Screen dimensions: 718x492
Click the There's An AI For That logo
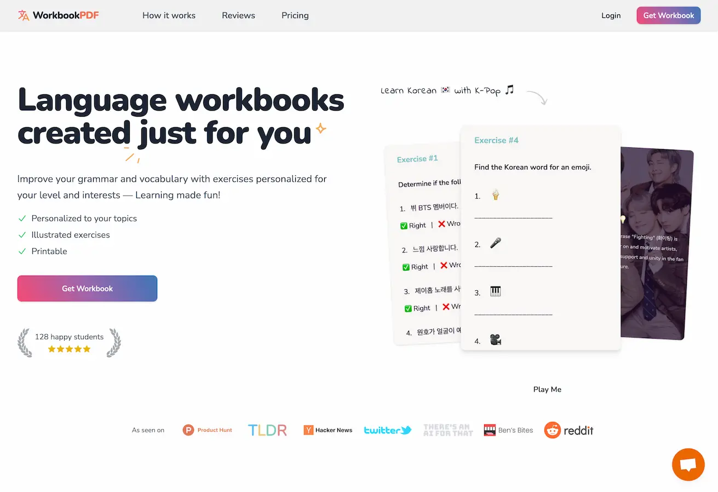[447, 430]
